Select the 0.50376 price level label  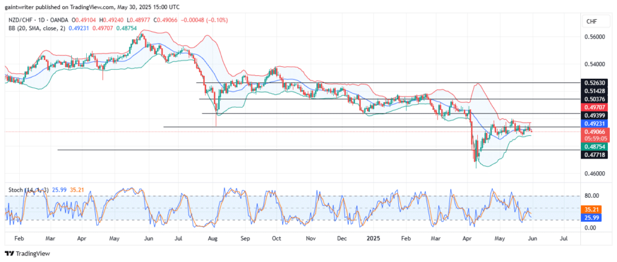594,99
